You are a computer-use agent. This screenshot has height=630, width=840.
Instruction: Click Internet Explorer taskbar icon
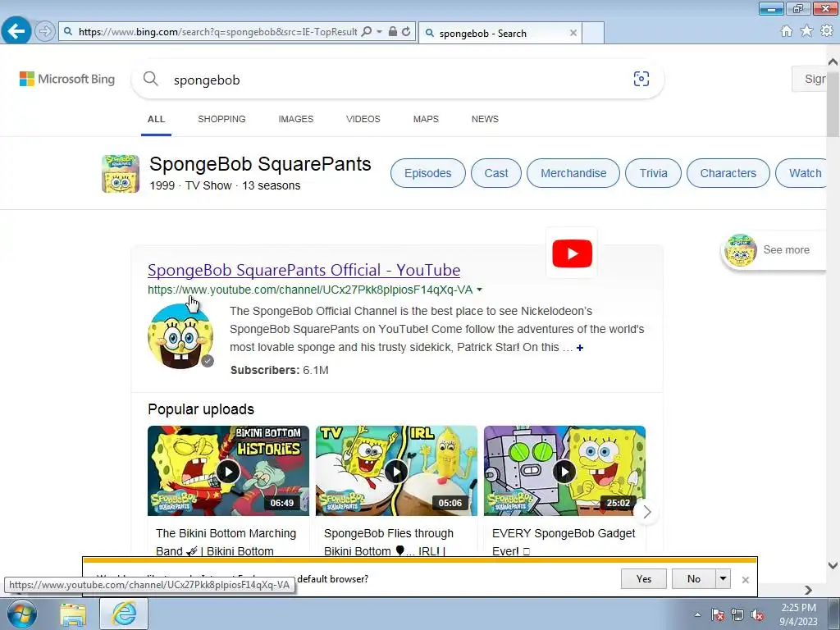coord(124,614)
